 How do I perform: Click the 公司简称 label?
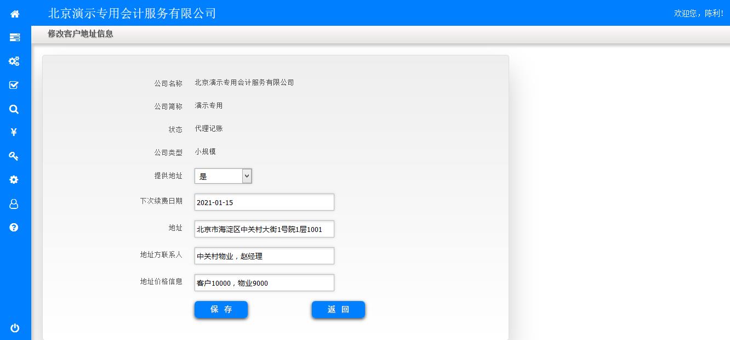pyautogui.click(x=168, y=106)
